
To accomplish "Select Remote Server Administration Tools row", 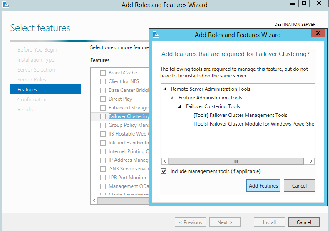I will [211, 89].
